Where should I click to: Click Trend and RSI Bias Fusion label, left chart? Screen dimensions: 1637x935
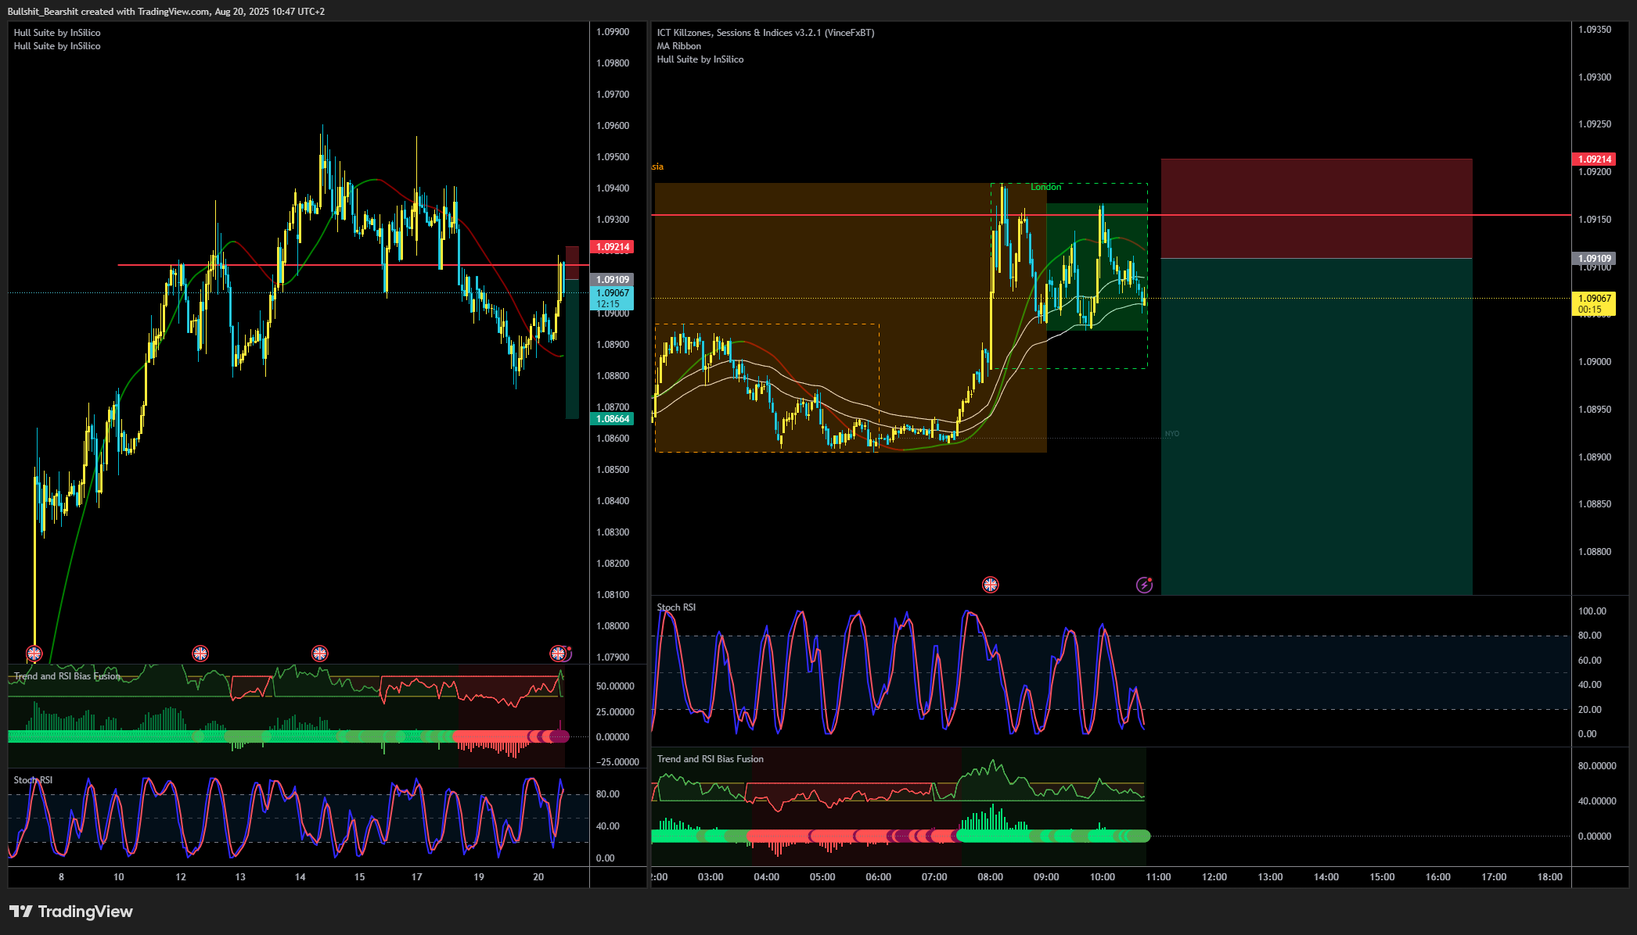pyautogui.click(x=67, y=676)
